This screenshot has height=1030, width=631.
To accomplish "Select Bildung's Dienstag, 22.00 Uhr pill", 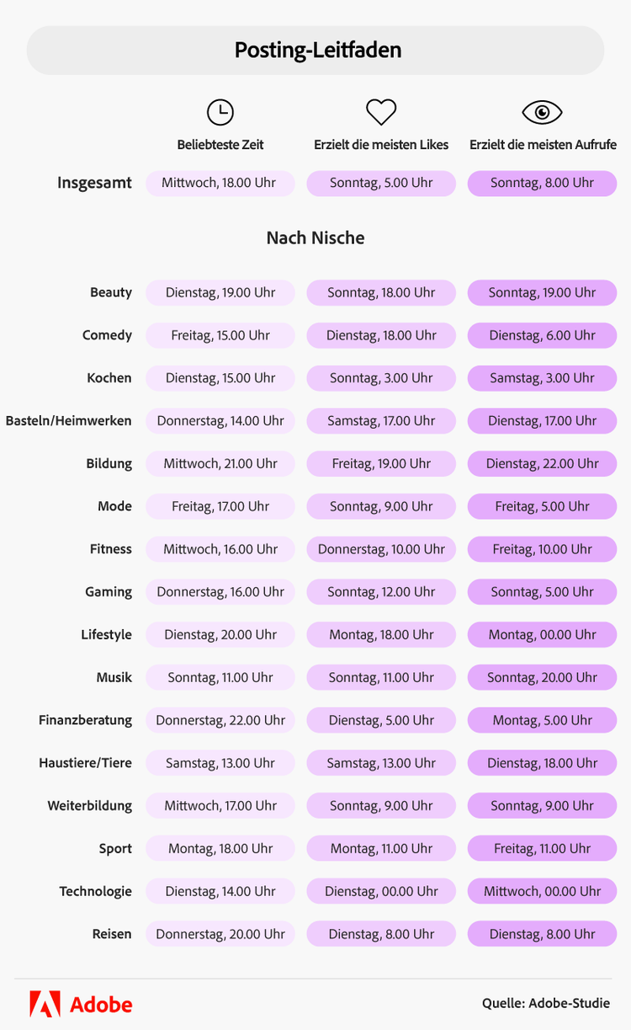I will [542, 463].
